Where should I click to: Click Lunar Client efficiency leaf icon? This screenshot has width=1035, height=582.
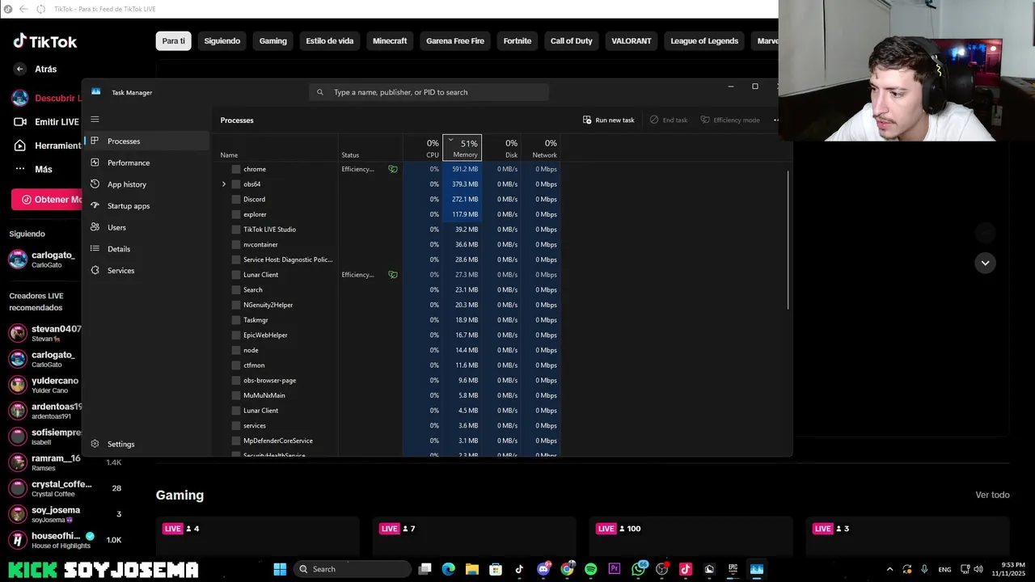pos(393,275)
